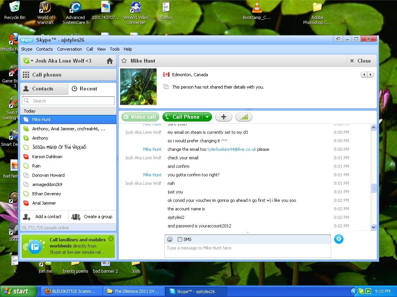
Task: Star Mike Hunt as favorite
Action: [124, 61]
